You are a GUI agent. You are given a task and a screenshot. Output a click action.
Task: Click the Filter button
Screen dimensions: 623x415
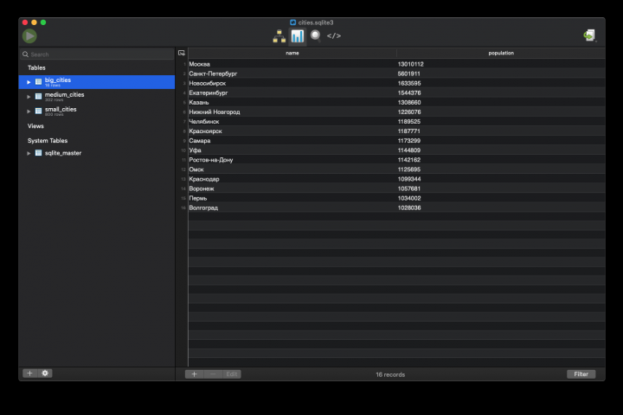coord(581,374)
